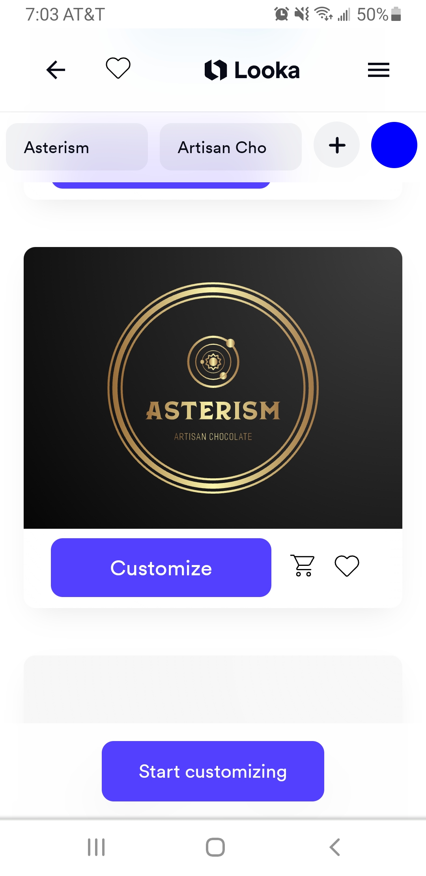Click the Customize button under Asterism logo
This screenshot has width=426, height=876.
(x=161, y=567)
